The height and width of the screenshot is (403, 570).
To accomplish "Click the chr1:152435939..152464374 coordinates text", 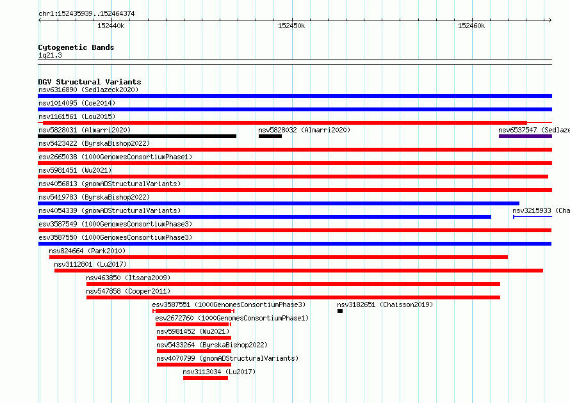I will point(86,13).
